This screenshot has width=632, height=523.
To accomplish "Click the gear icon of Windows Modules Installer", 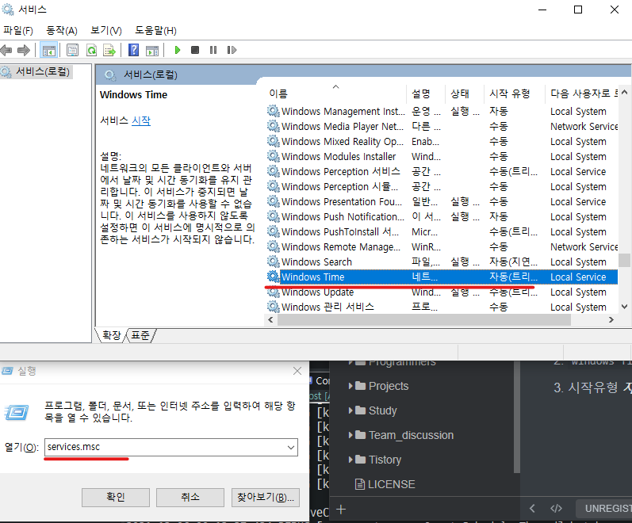I will [274, 156].
